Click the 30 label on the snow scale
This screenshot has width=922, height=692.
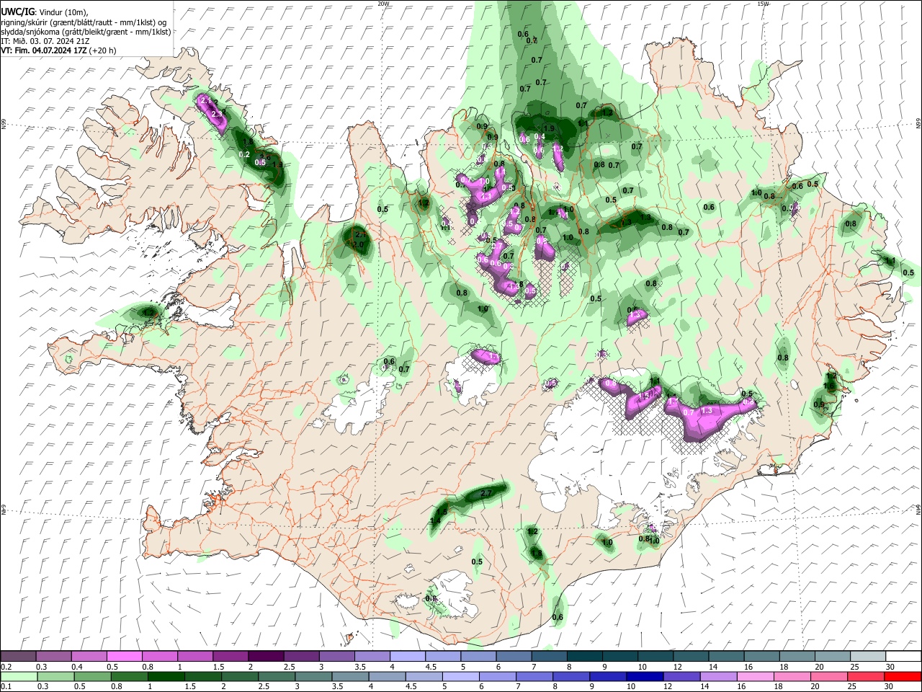coord(890,667)
